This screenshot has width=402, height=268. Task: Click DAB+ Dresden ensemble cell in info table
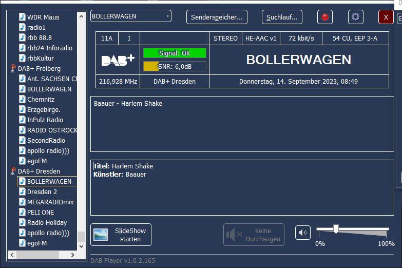point(175,82)
